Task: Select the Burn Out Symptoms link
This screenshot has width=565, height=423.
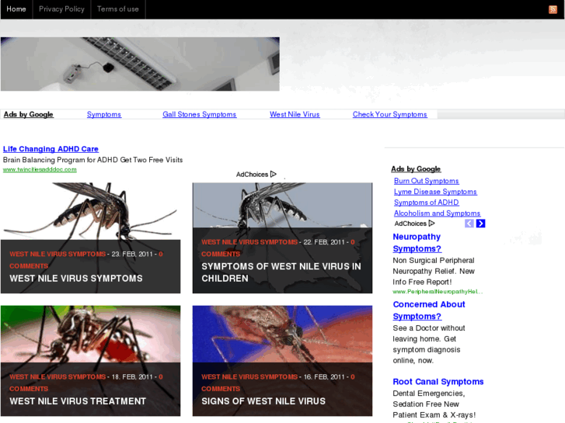Action: coord(426,181)
